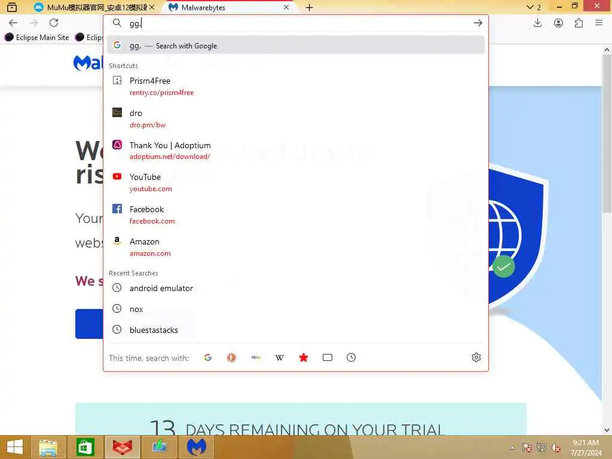The height and width of the screenshot is (459, 612).
Task: Open the Thank You | Adoptium shortcut
Action: [x=295, y=151]
